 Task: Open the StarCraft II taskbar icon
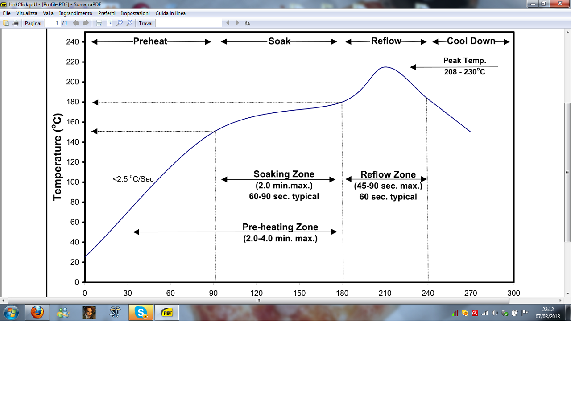coord(115,313)
